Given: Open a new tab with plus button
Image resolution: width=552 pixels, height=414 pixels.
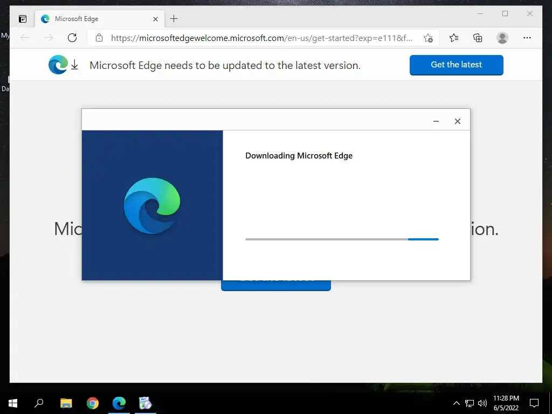Looking at the screenshot, I should point(174,19).
